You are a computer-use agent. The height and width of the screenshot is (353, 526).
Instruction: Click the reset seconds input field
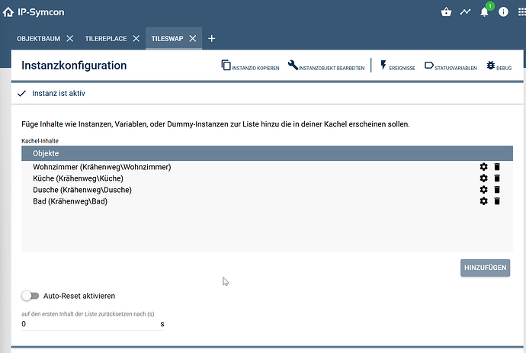[89, 324]
